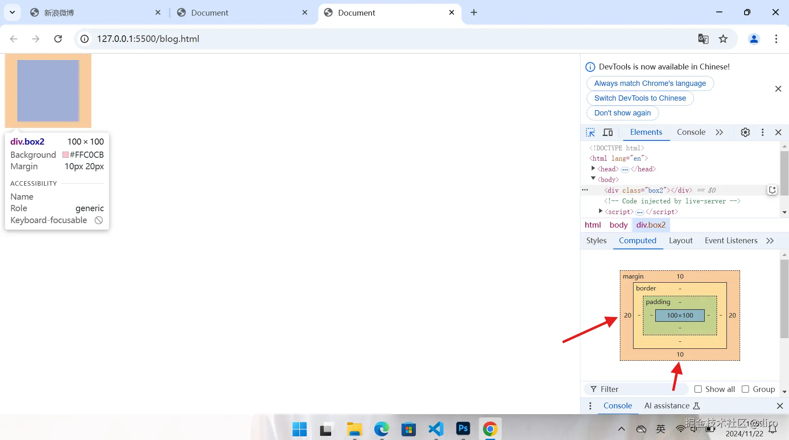The image size is (789, 440).
Task: Click the 100×100 content box in box model
Action: (680, 316)
